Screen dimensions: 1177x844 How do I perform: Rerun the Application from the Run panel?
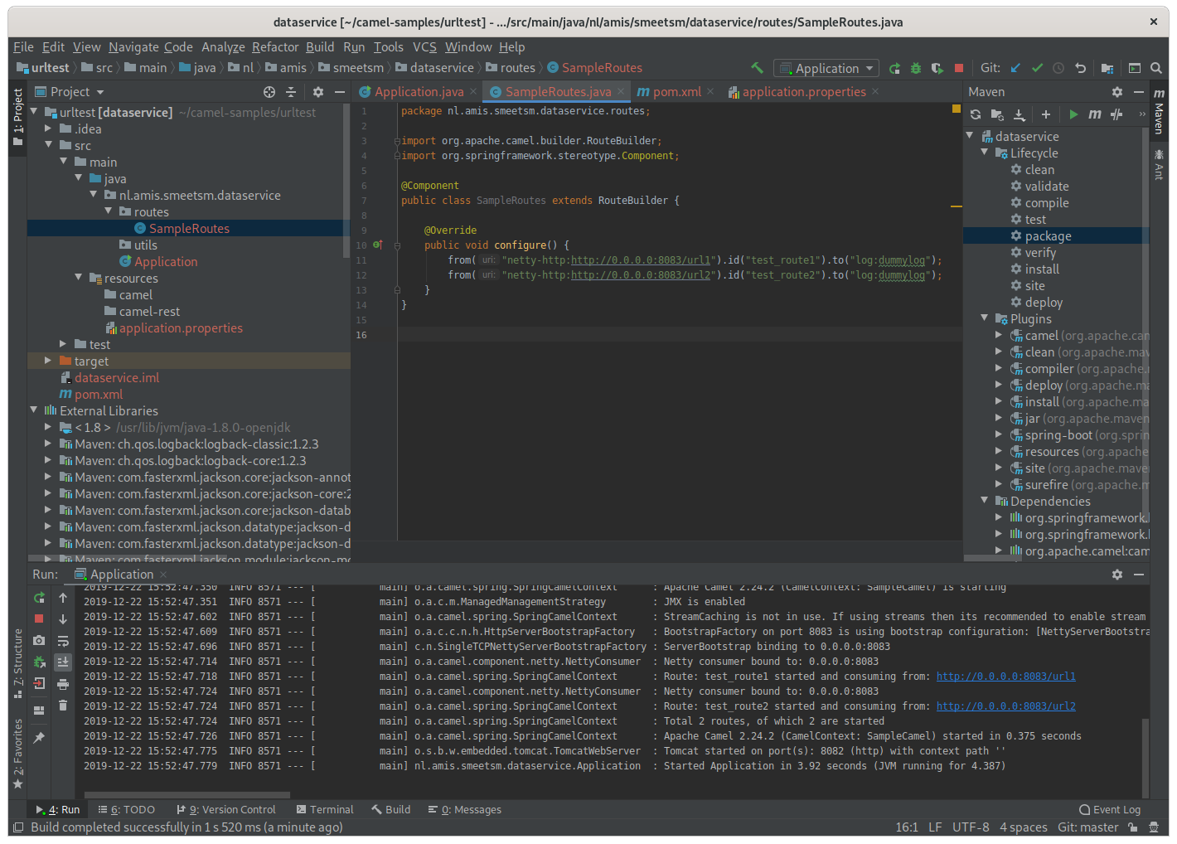39,598
